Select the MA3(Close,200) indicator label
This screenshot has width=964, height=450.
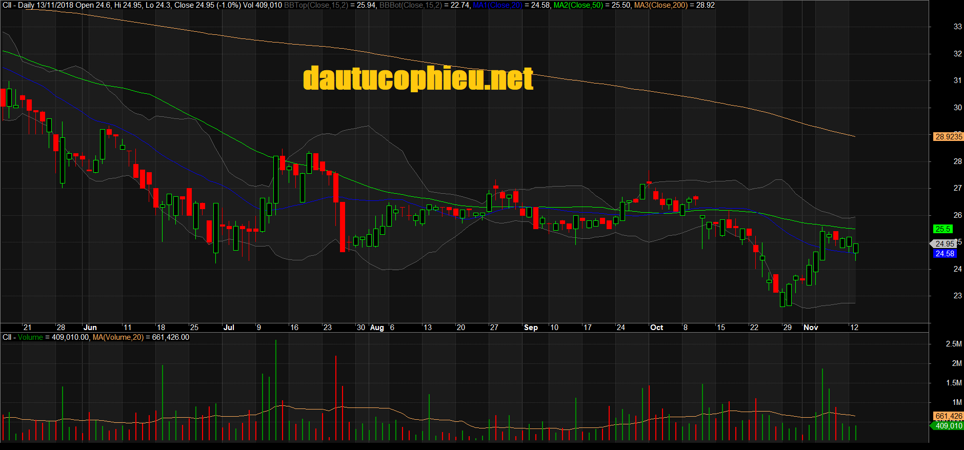click(660, 5)
